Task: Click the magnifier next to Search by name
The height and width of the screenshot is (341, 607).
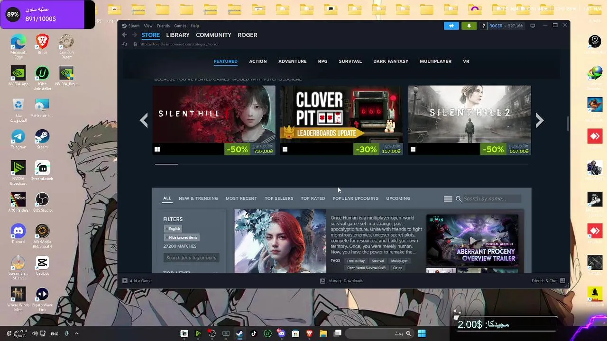Action: tap(459, 199)
